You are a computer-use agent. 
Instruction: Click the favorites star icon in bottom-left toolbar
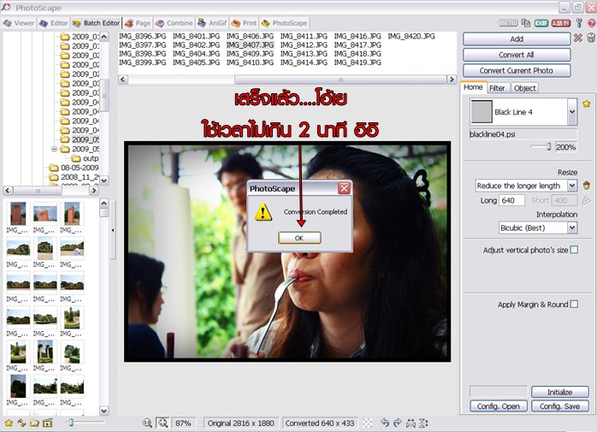(x=9, y=423)
